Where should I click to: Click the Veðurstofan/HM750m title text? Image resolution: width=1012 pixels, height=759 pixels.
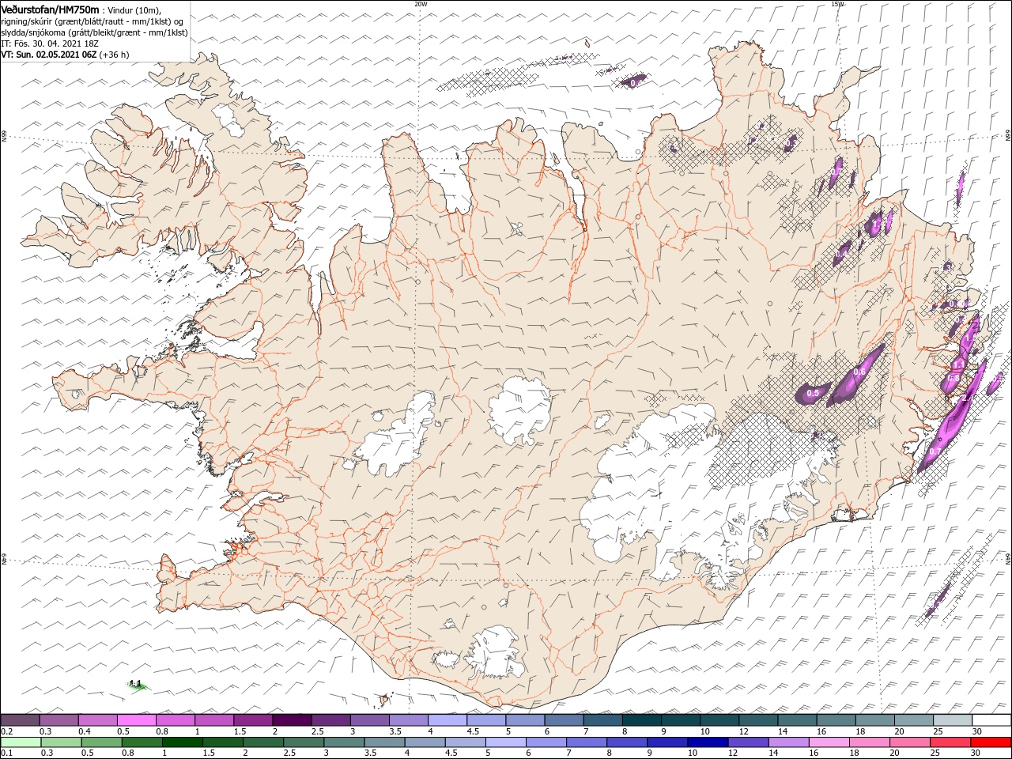(x=50, y=9)
